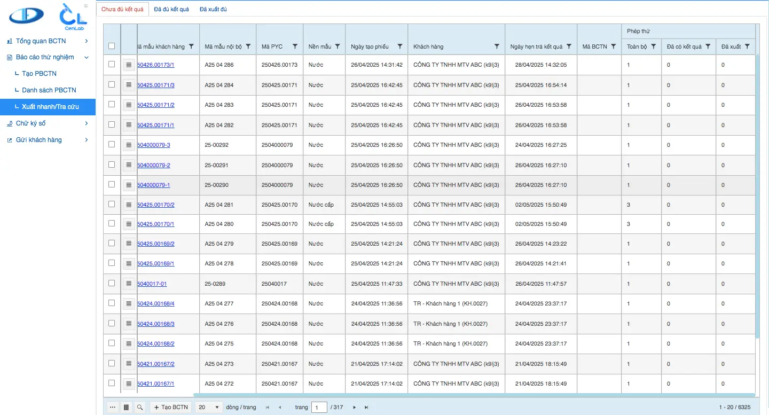Click the horizontal scrollbar under the table
This screenshot has width=769, height=415.
click(x=474, y=395)
